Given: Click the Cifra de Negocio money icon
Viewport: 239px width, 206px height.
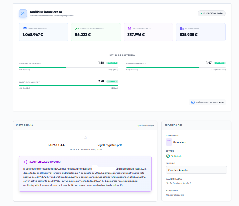Looking at the screenshot, I should point(25,28).
